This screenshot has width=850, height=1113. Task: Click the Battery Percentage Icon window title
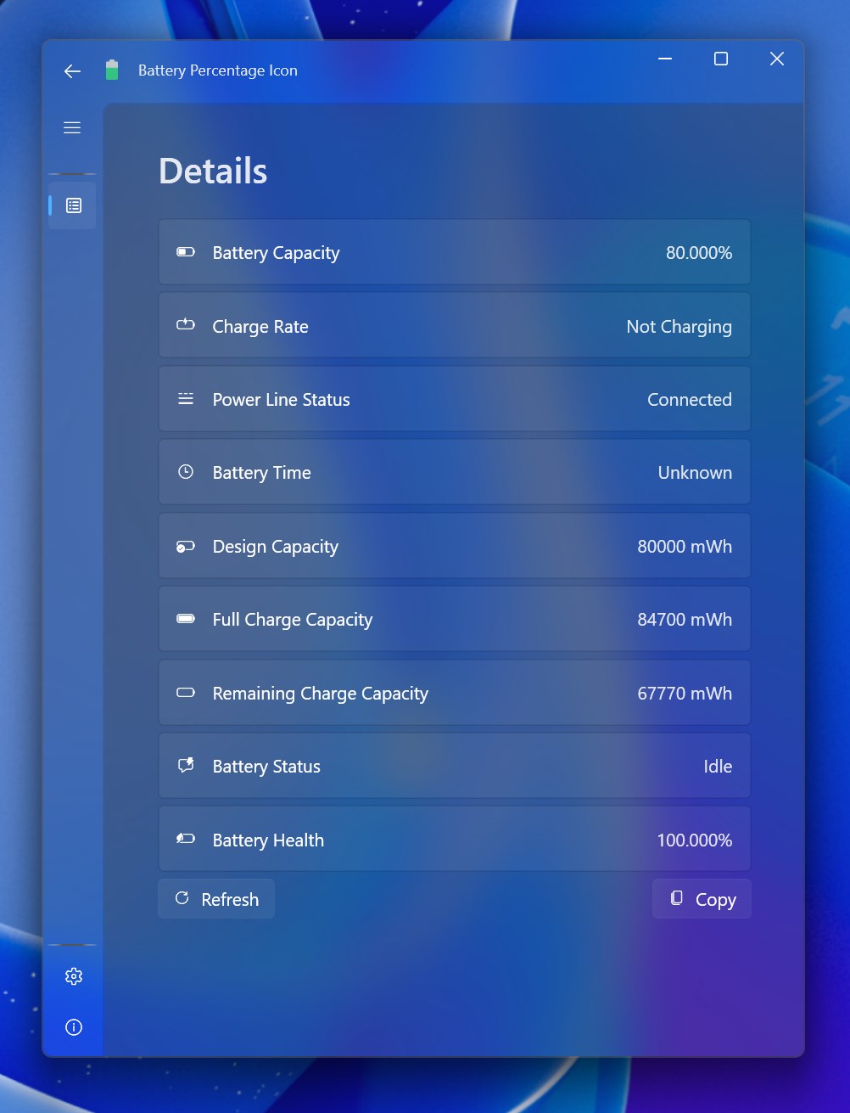[218, 70]
